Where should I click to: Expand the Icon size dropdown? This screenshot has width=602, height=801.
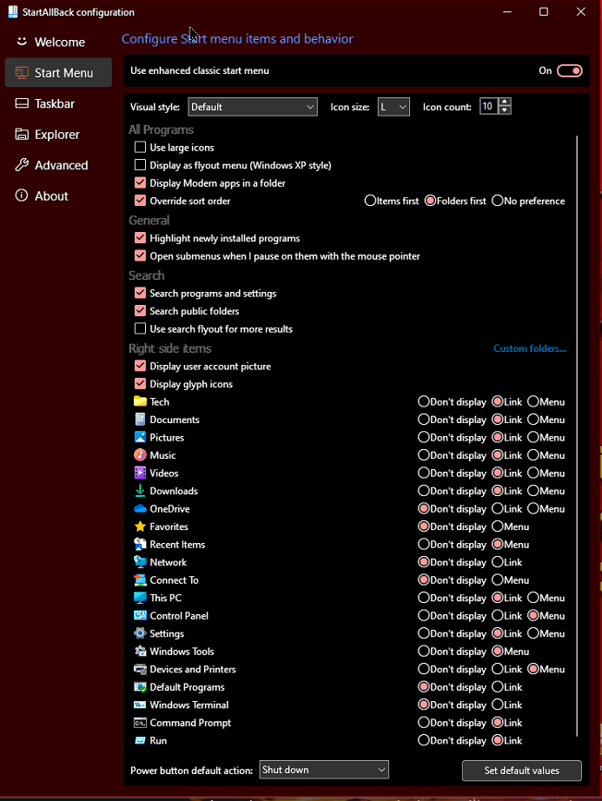(x=393, y=107)
